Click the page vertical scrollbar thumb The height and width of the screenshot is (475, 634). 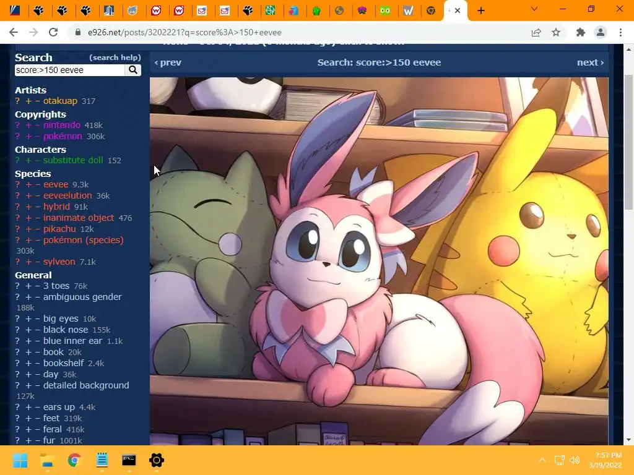point(628,142)
